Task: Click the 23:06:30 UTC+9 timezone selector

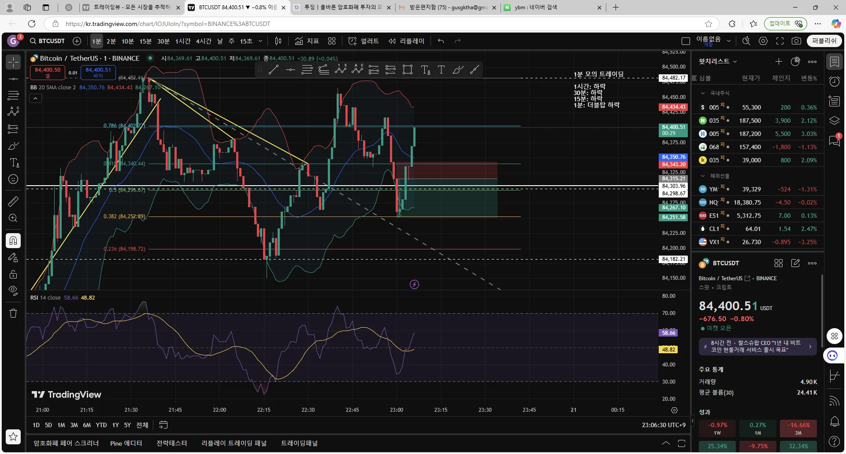Action: [664, 425]
